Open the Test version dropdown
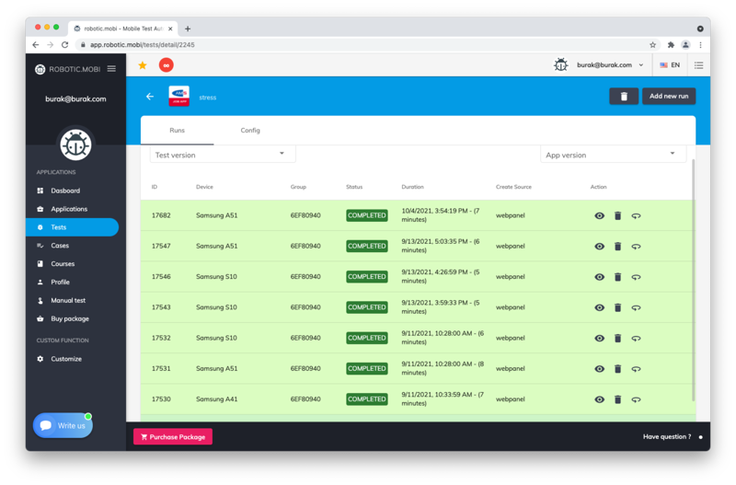Image resolution: width=736 pixels, height=485 pixels. [x=222, y=155]
